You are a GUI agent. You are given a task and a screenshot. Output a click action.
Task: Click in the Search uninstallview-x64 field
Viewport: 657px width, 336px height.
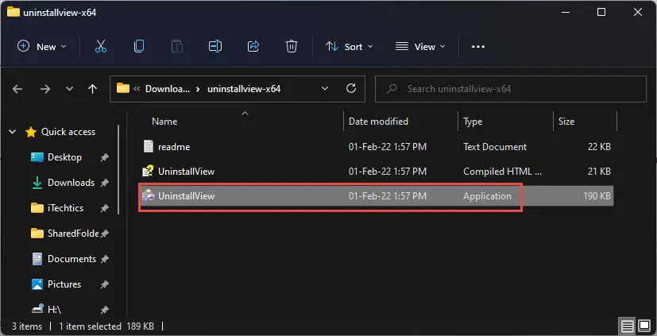click(510, 89)
